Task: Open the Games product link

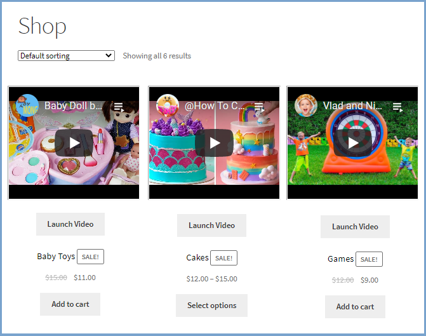Action: [341, 259]
